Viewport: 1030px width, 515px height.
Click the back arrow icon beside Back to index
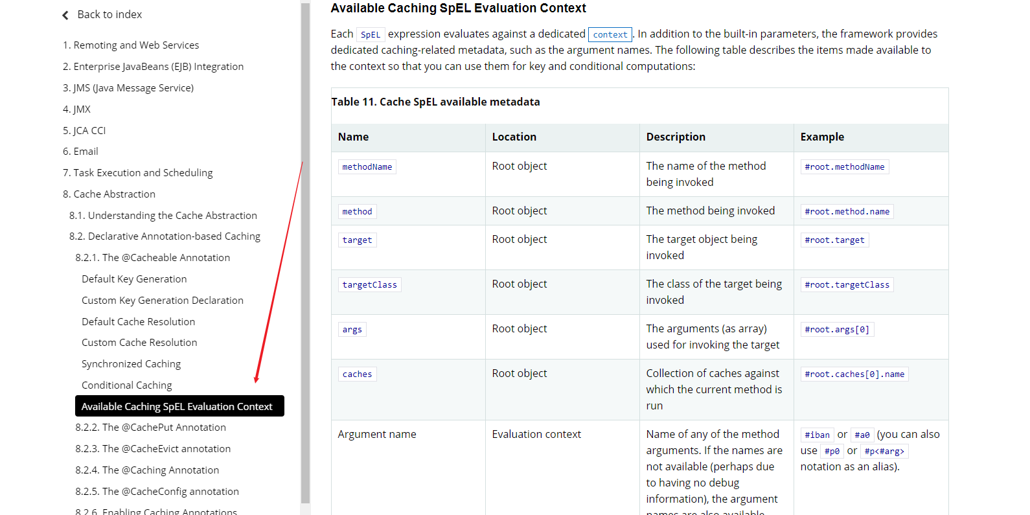pyautogui.click(x=65, y=15)
